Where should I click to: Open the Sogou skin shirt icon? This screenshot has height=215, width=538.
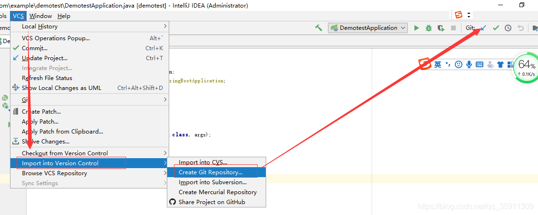point(500,64)
